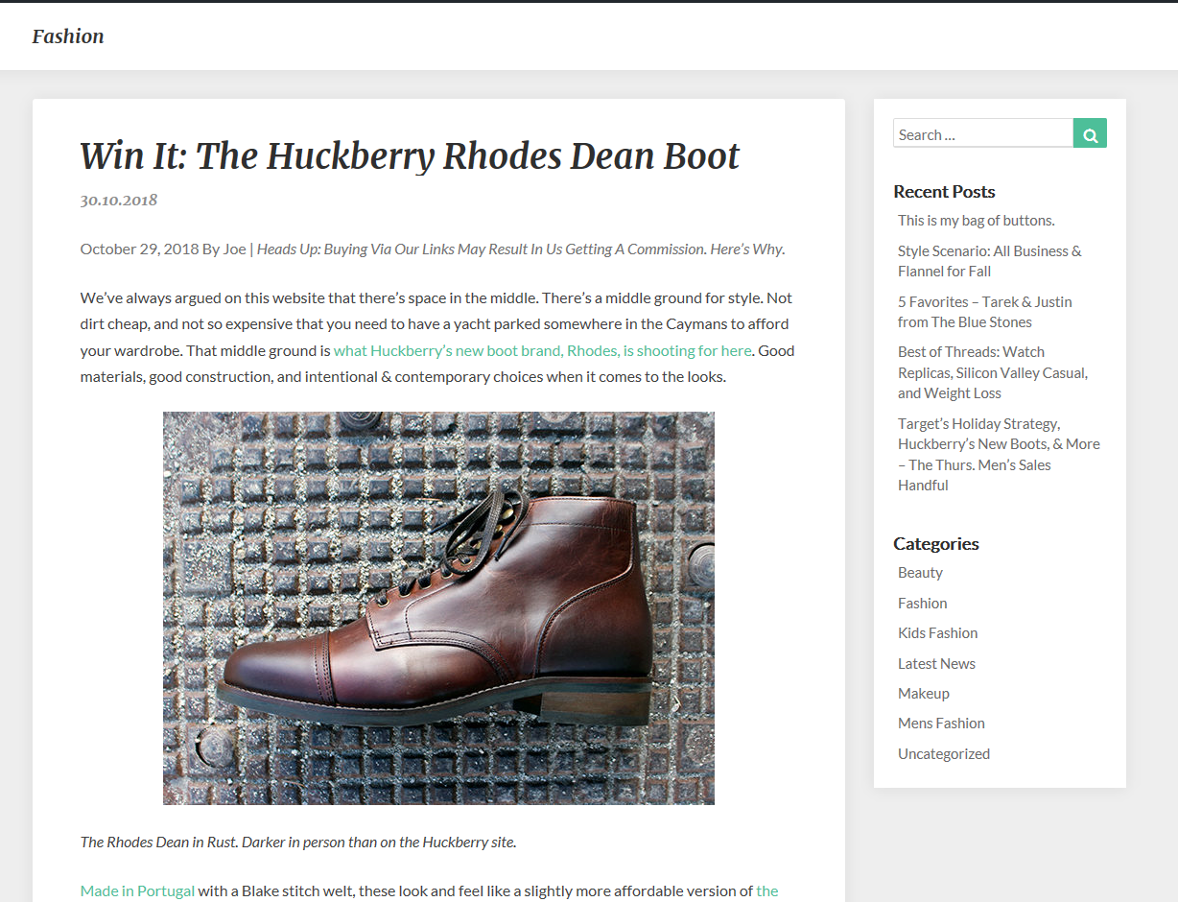Image resolution: width=1178 pixels, height=902 pixels.
Task: Open 5 Favorites – Tarek & Justin post
Action: tap(984, 312)
